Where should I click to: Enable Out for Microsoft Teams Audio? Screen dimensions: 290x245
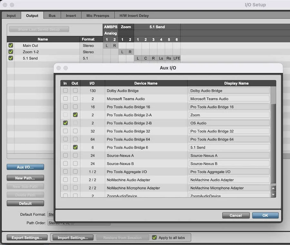(75, 99)
